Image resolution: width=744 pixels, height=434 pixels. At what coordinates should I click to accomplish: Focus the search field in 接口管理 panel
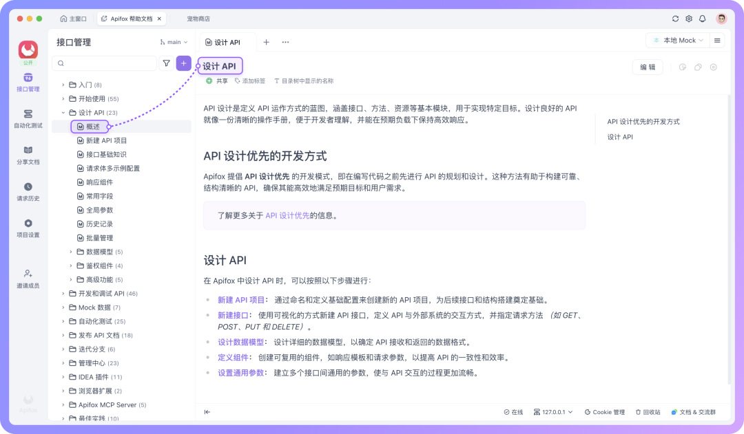(x=105, y=63)
